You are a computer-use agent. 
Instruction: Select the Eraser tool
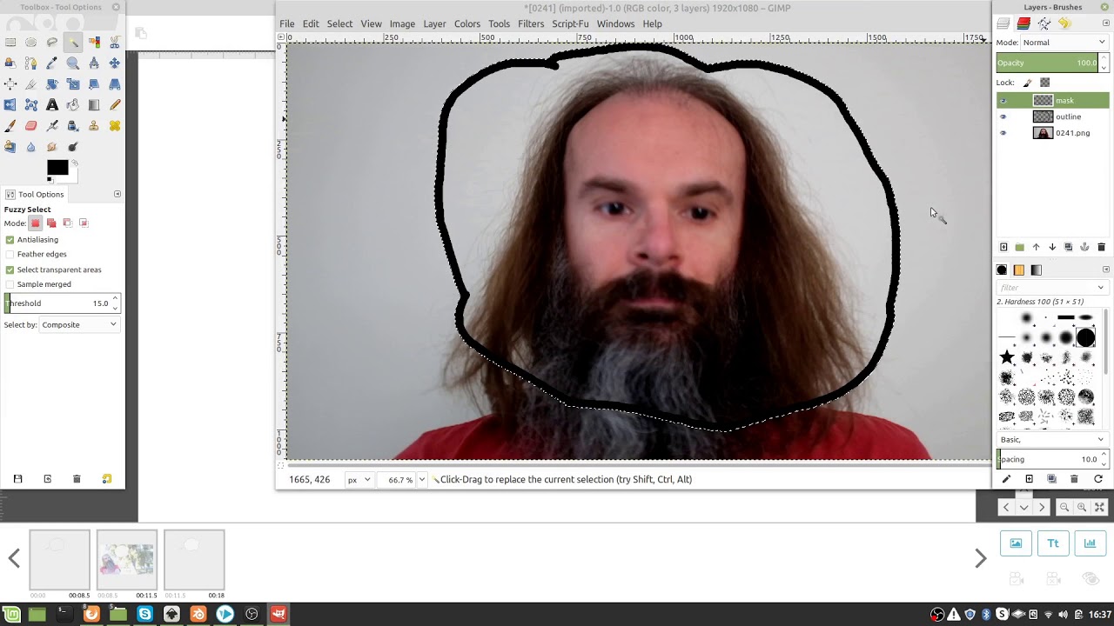(x=31, y=125)
